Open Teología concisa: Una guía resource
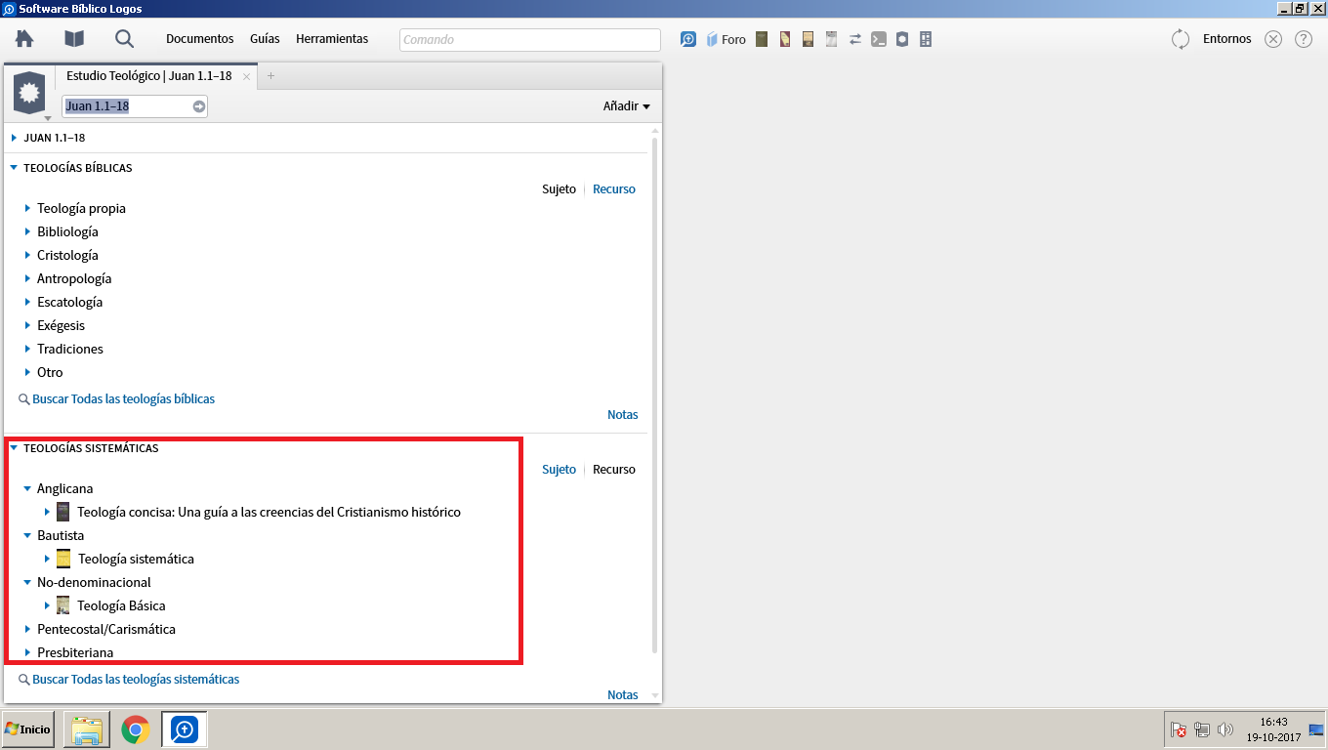This screenshot has width=1328, height=750. (x=269, y=512)
